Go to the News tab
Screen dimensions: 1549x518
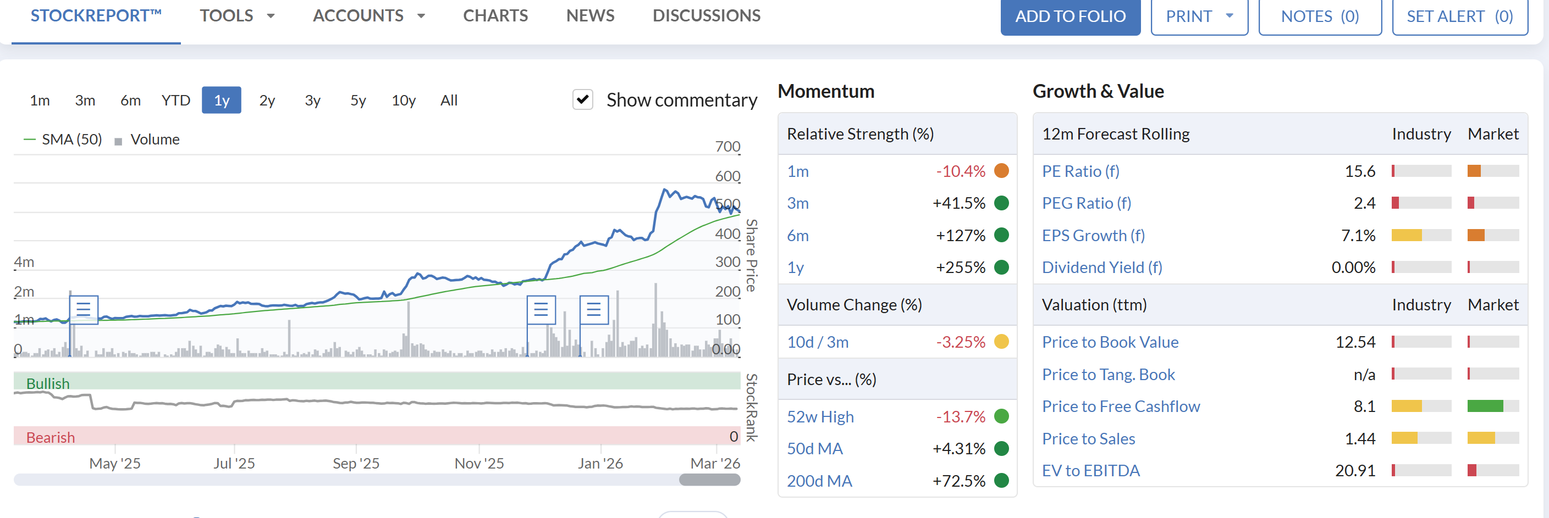[590, 15]
